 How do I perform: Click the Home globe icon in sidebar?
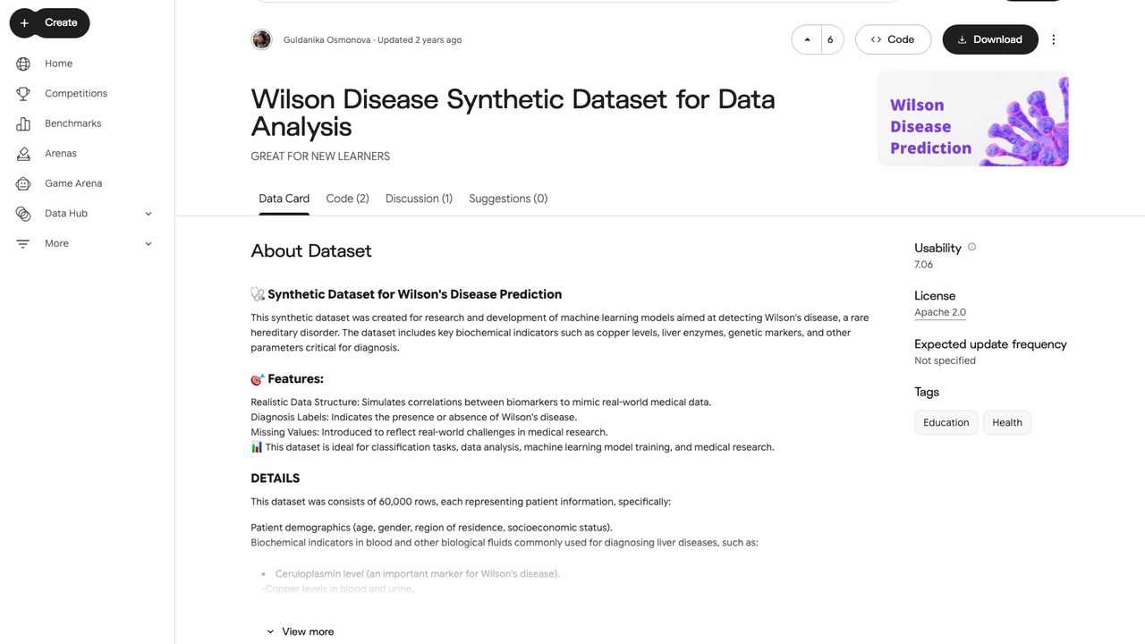pos(23,64)
